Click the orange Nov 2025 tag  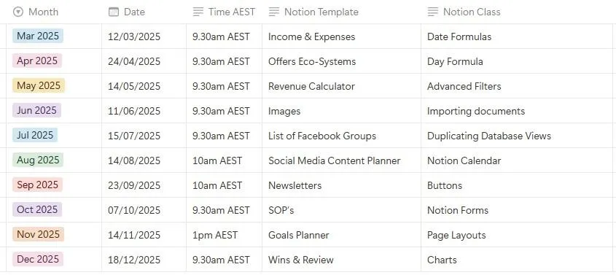(38, 234)
